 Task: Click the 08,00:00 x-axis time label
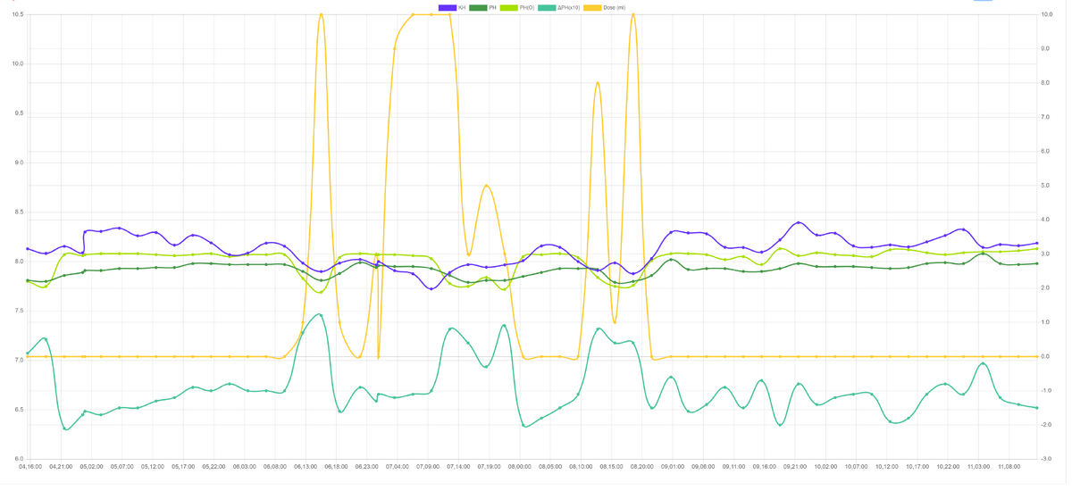(520, 466)
